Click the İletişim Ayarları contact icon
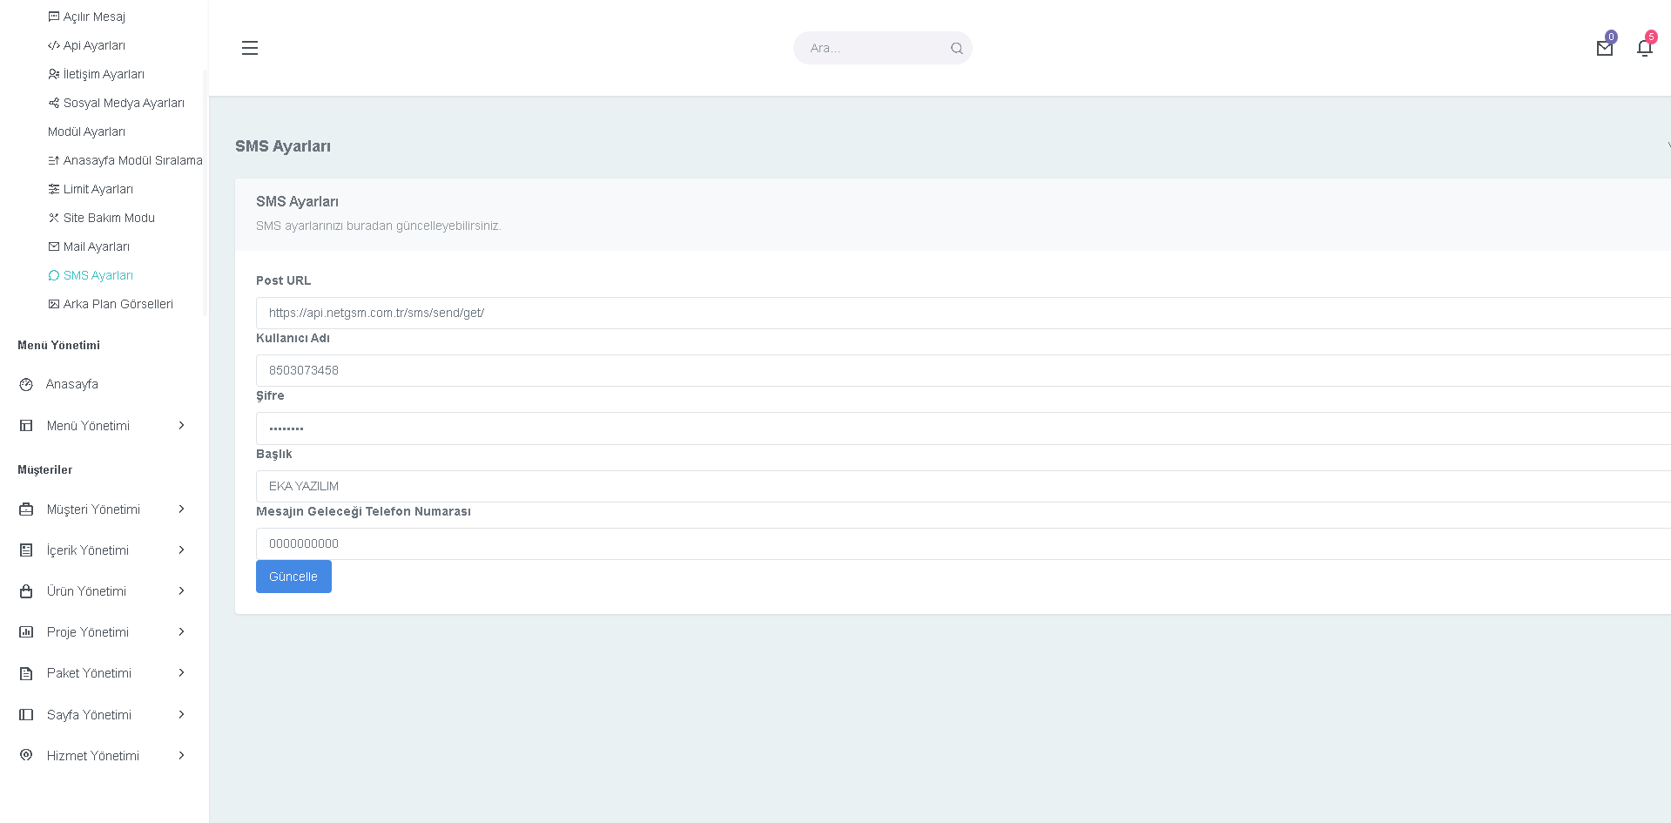The image size is (1671, 823). [54, 74]
